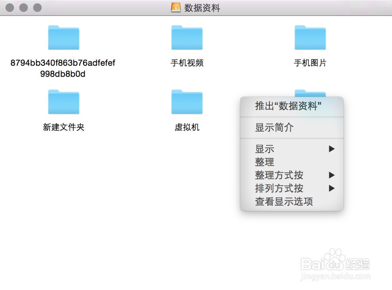Click the 998db8b0d text line of the folder name
392x290 pixels.
(x=64, y=74)
